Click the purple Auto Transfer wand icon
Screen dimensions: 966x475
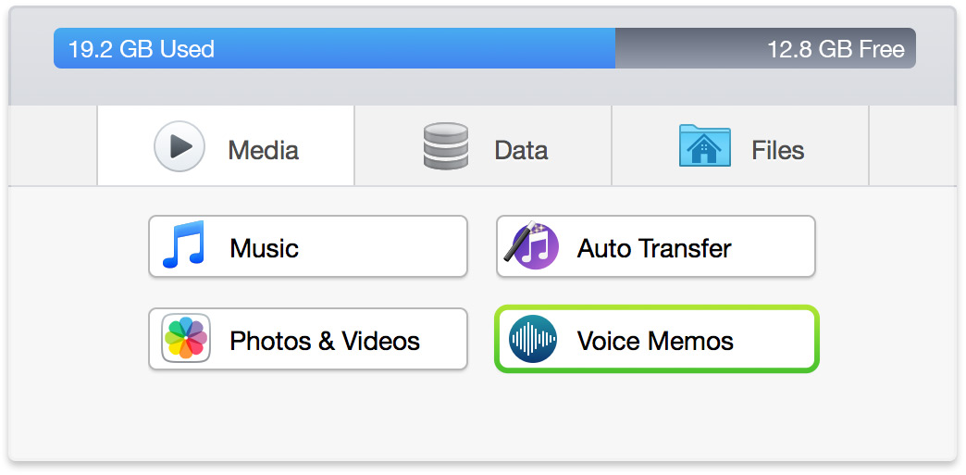531,247
